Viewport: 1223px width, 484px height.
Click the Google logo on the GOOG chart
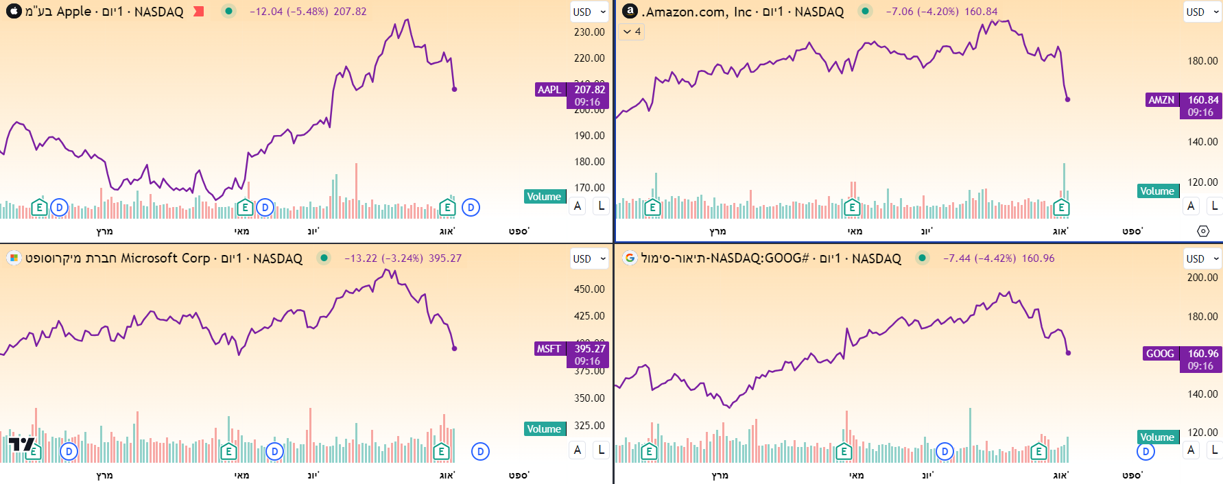[630, 258]
